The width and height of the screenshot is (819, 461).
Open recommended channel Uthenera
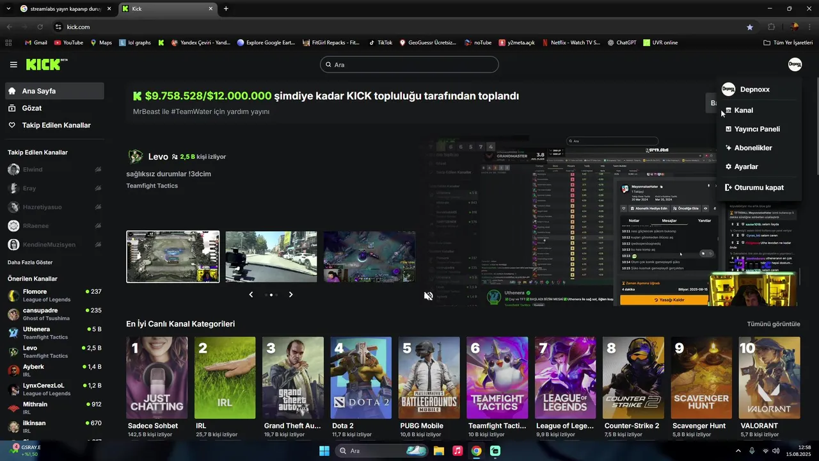tap(54, 333)
